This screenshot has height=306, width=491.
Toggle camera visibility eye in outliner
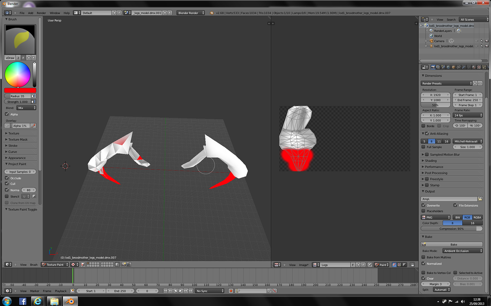click(x=476, y=41)
